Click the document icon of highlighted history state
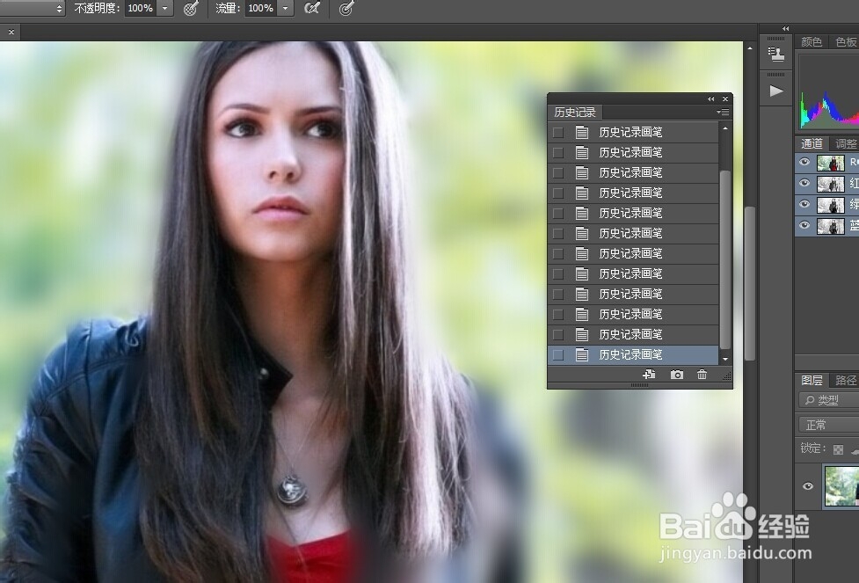Screen dimensions: 859x583 [582, 355]
